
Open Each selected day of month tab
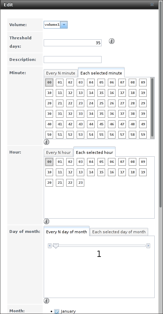(119, 232)
